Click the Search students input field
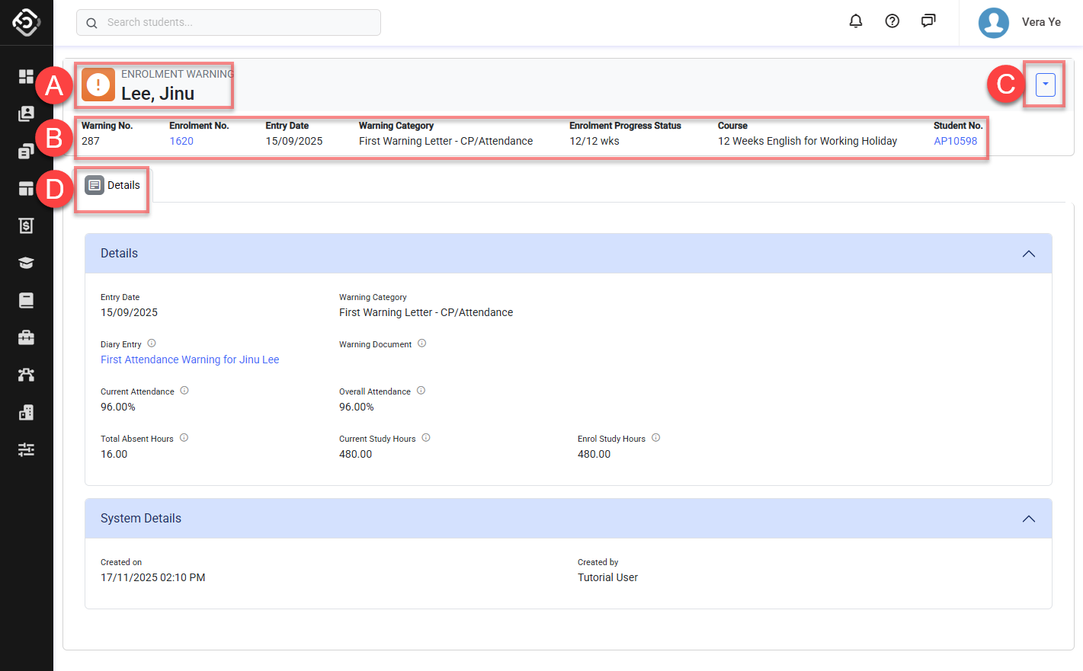The height and width of the screenshot is (671, 1083). [229, 23]
